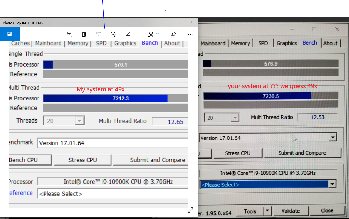Close the Photos window

point(191,22)
